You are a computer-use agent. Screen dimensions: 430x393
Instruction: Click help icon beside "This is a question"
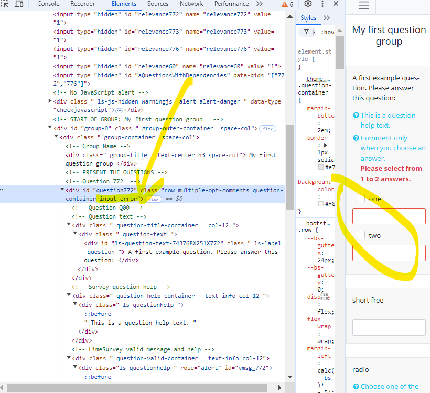[356, 116]
